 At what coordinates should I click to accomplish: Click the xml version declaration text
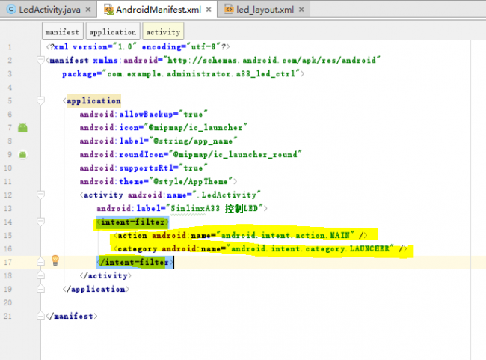click(138, 47)
